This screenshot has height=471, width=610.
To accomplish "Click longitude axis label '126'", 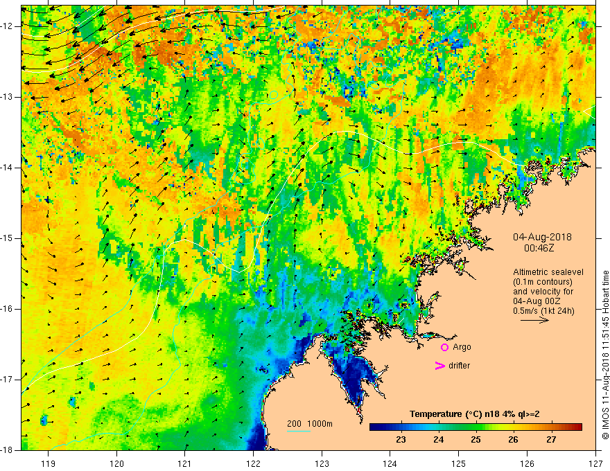I will point(527,463).
